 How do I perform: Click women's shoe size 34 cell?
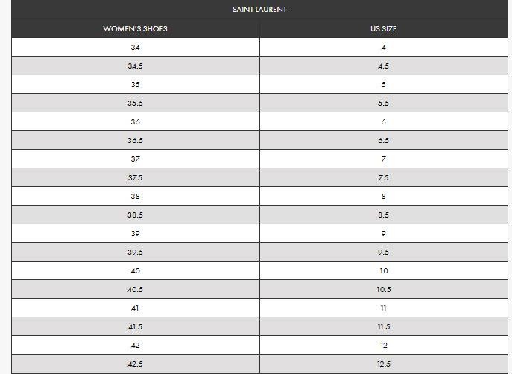coord(135,48)
